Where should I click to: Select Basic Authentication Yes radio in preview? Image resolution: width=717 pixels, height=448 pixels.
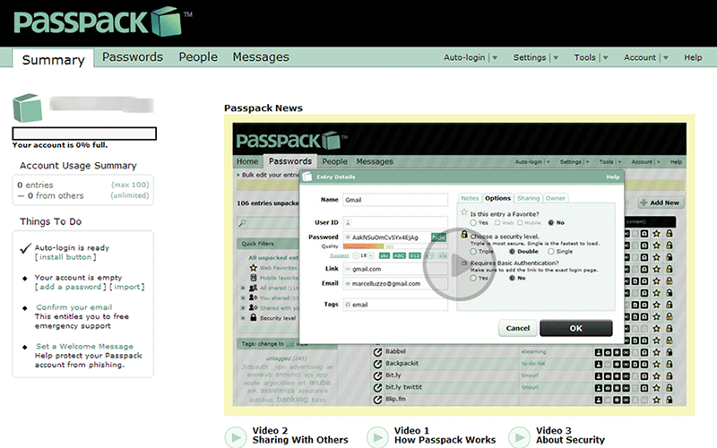click(473, 279)
